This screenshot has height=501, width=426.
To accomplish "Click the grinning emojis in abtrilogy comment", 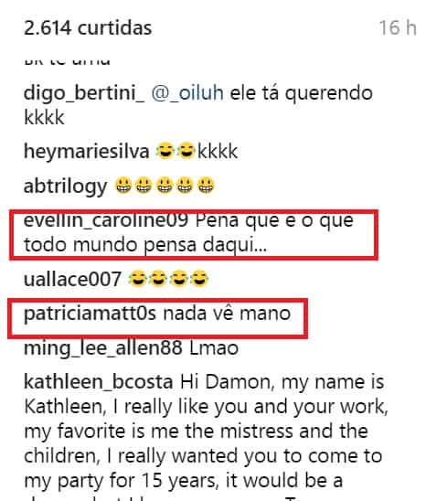I will [165, 186].
